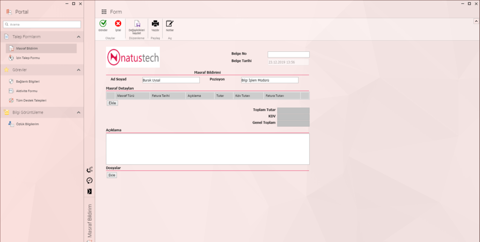Click the Bilgi Görüntüleme database icon
Image resolution: width=480 pixels, height=242 pixels.
point(7,112)
